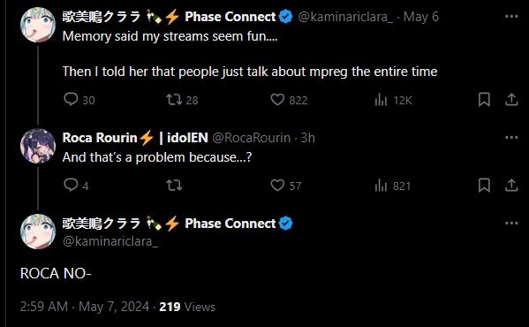529x327 pixels.
Task: Bookmark the first kaminariclara_ tweet
Action: click(484, 100)
